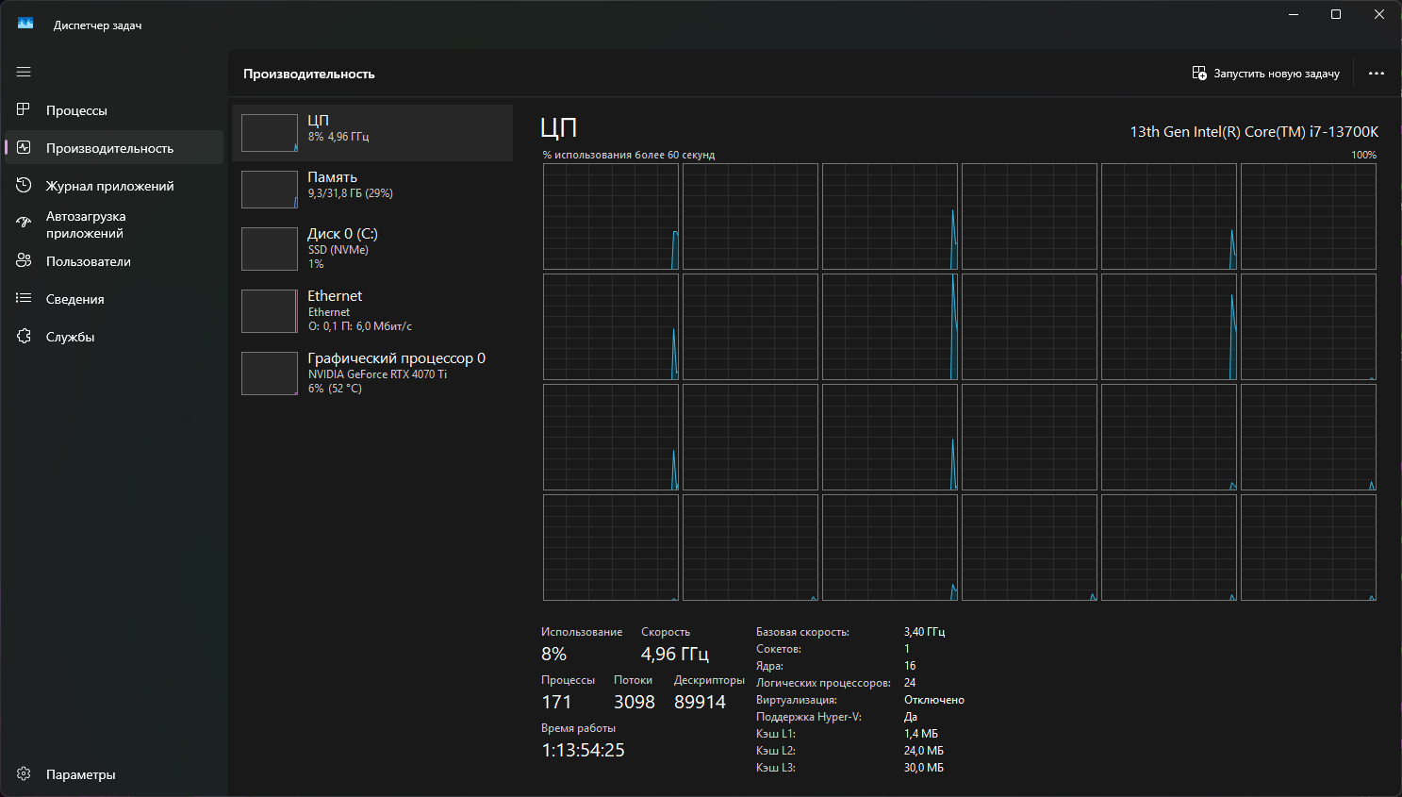
Task: Open Диск 0 (C:) performance details
Action: pos(372,249)
